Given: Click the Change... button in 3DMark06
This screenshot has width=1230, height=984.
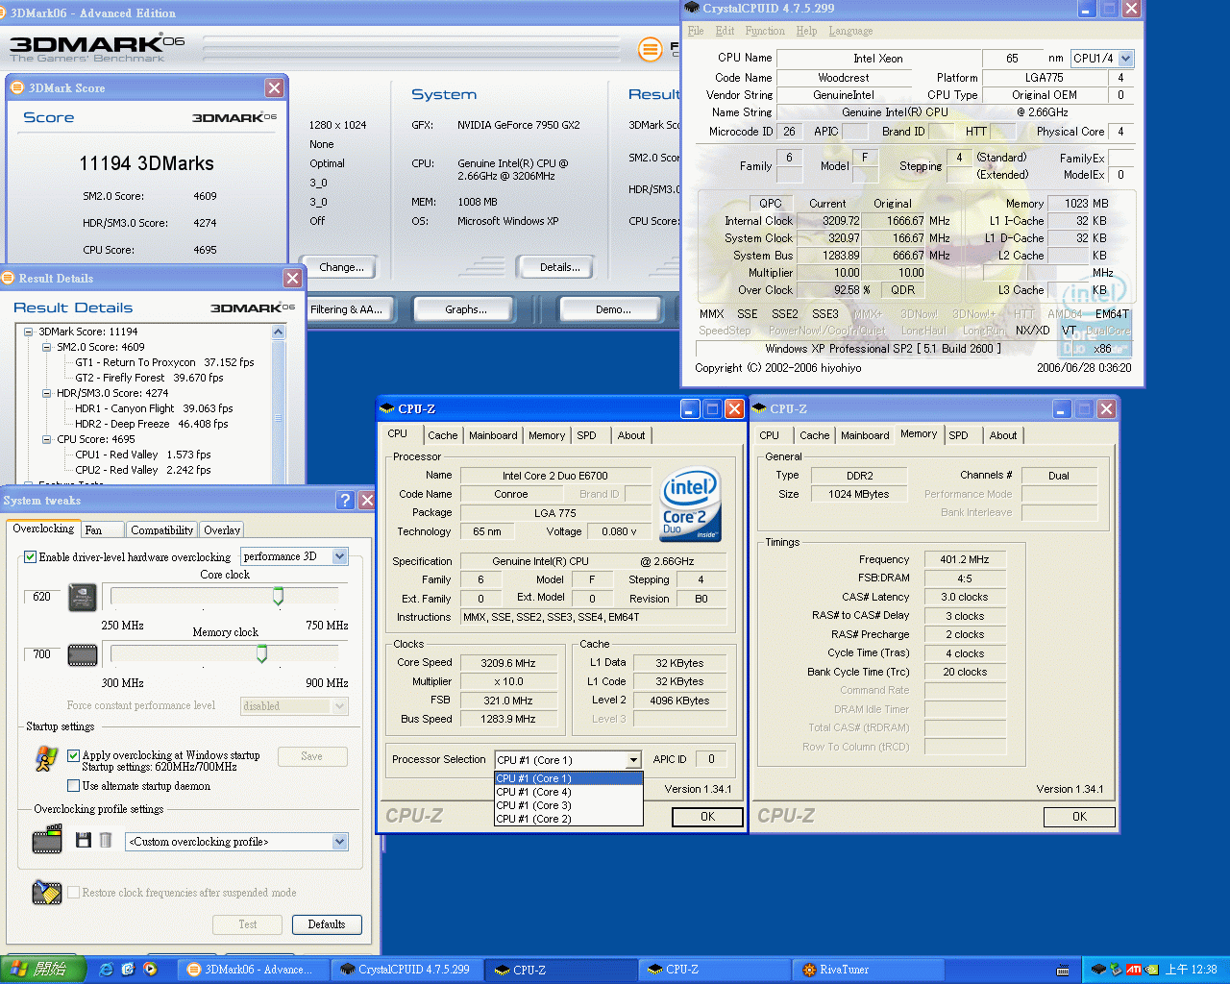Looking at the screenshot, I should [341, 267].
